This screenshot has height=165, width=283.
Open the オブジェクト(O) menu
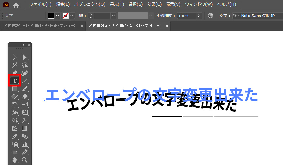click(x=90, y=5)
